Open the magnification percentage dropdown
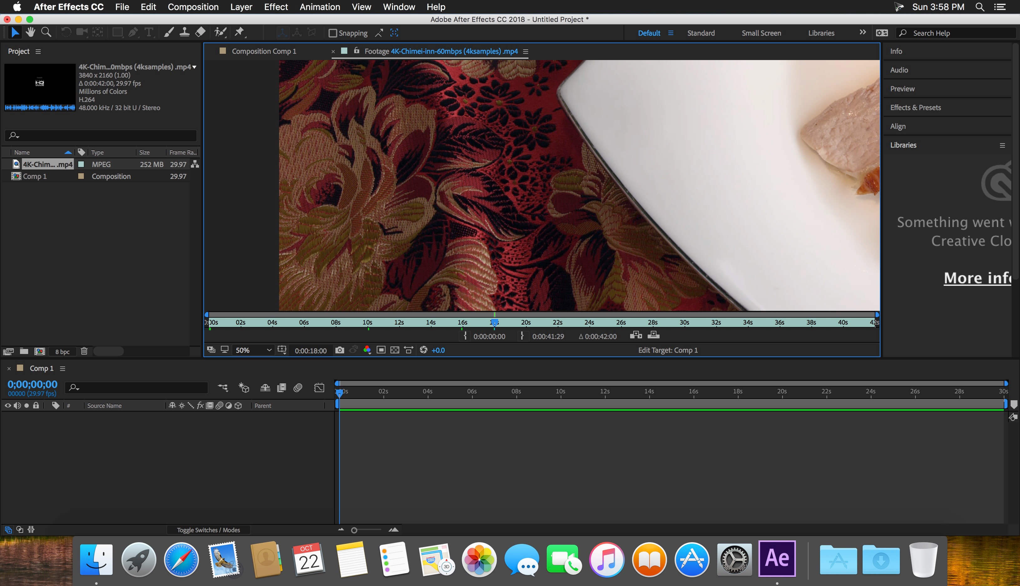Screen dimensions: 1020x586 coord(251,350)
